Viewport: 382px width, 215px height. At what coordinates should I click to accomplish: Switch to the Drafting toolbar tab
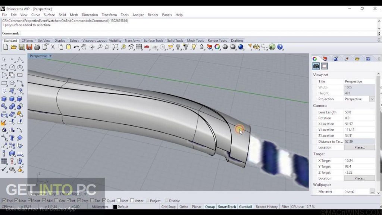[x=237, y=40]
